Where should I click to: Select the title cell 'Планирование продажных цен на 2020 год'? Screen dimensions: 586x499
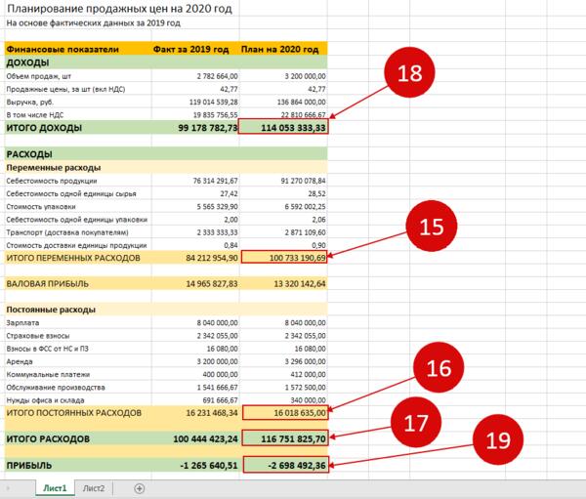119,8
